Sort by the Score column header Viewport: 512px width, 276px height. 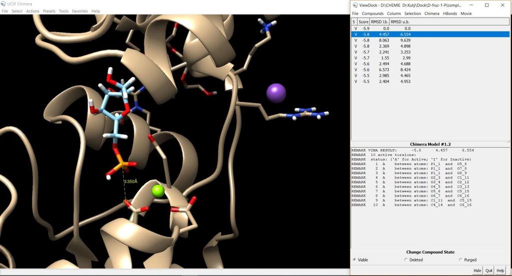coord(363,22)
